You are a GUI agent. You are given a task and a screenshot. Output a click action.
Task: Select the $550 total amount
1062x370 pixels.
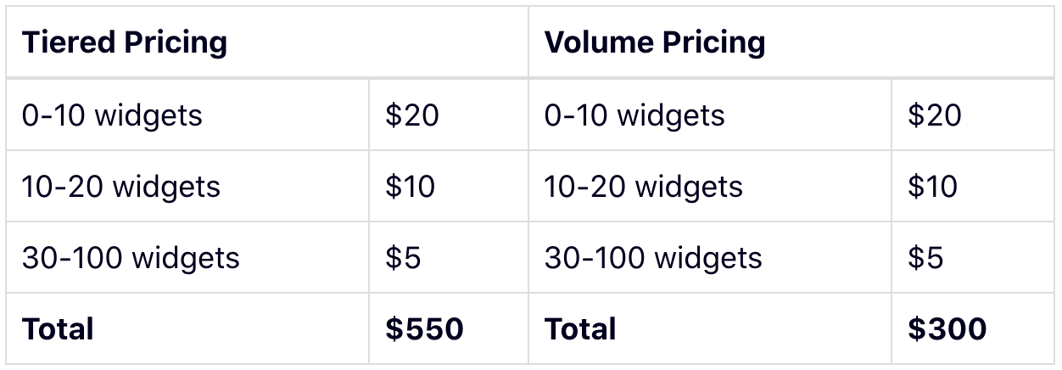pyautogui.click(x=424, y=329)
